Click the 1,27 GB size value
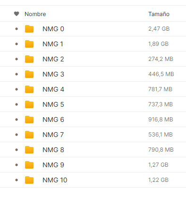This screenshot has width=186, height=197. pos(159,165)
